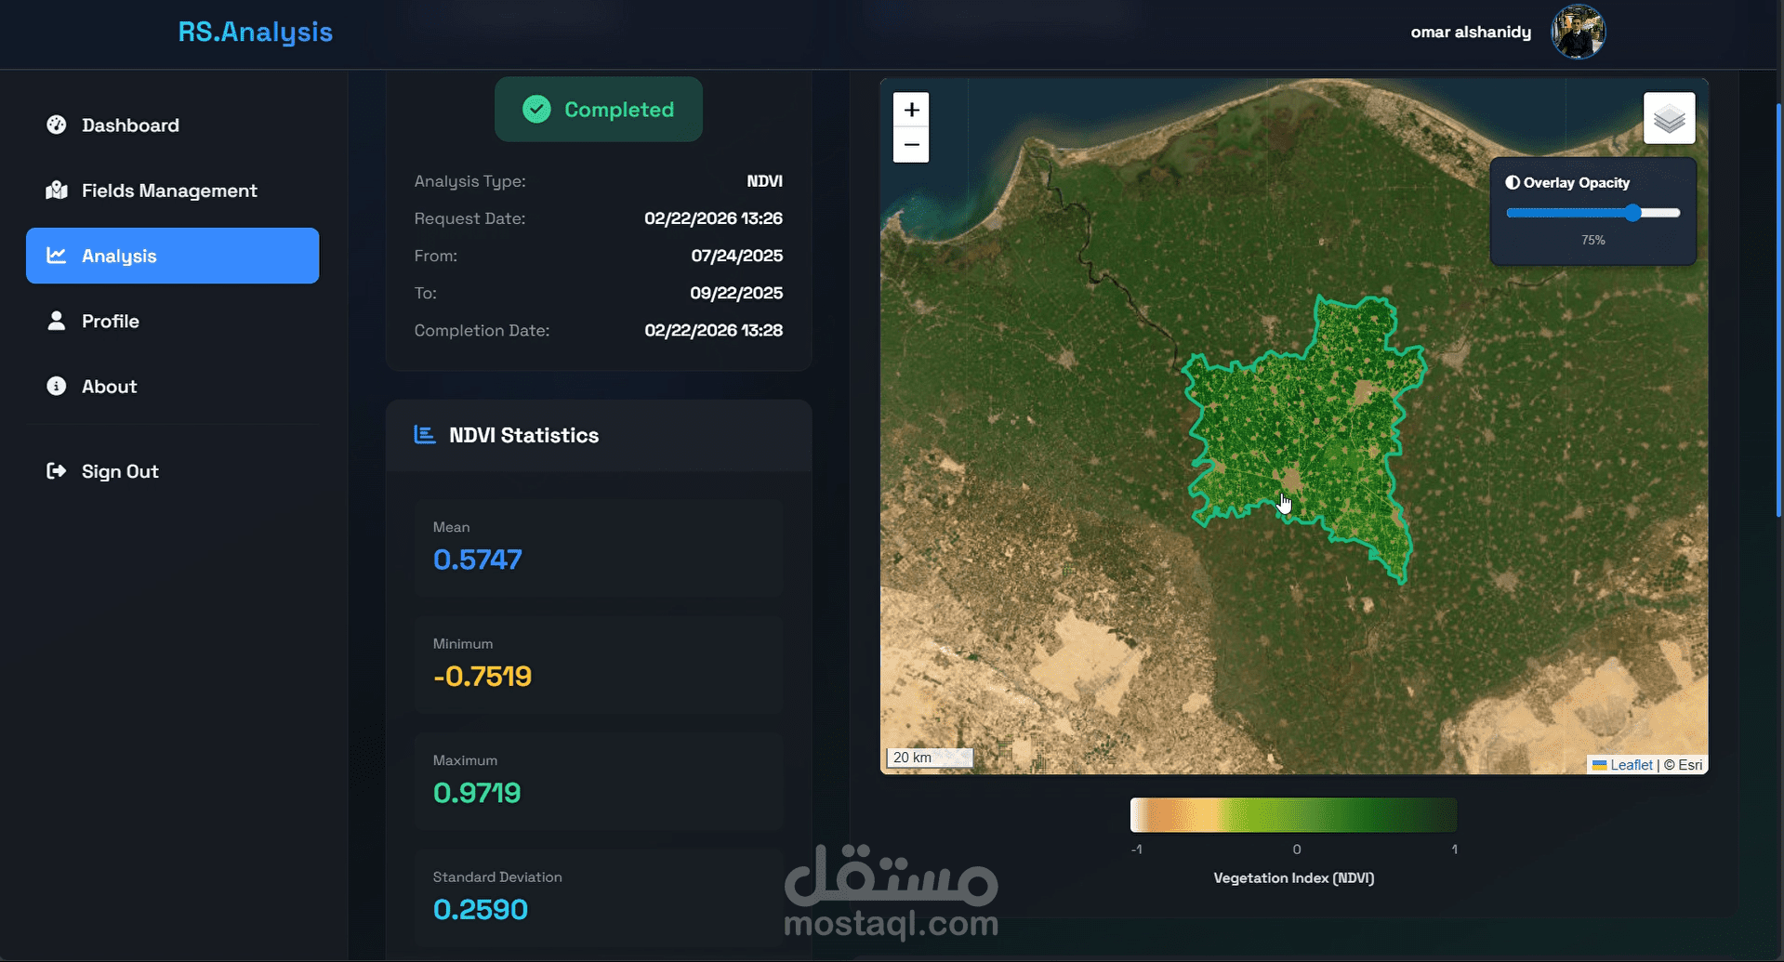
Task: Click the Minimum value -0.7519
Action: 482,676
